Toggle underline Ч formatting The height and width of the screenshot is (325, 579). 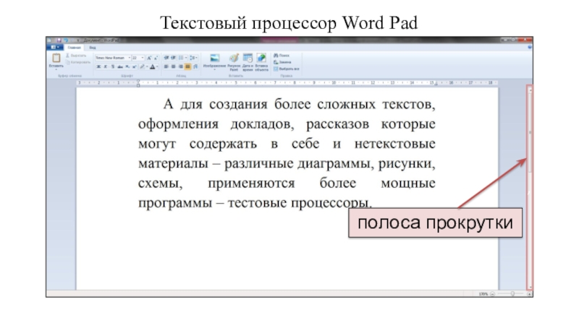[x=113, y=66]
